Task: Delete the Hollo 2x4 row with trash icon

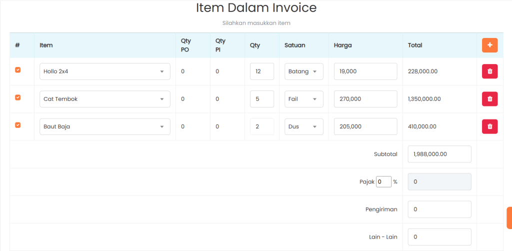Action: point(489,71)
